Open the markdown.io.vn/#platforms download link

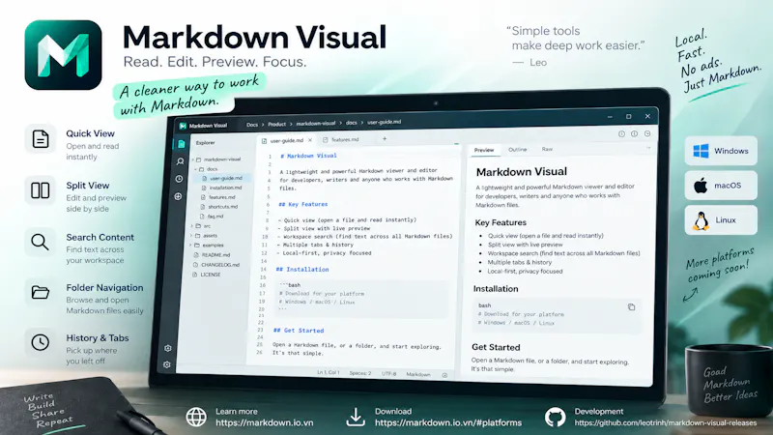pos(448,423)
